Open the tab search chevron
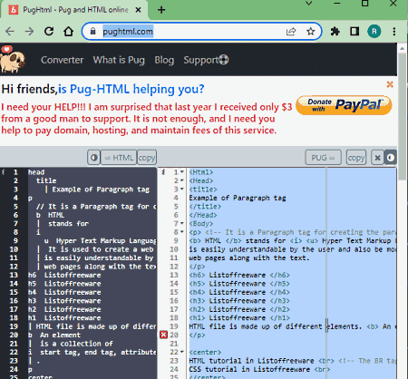Viewport: 408px width, 379px height. 308,4
